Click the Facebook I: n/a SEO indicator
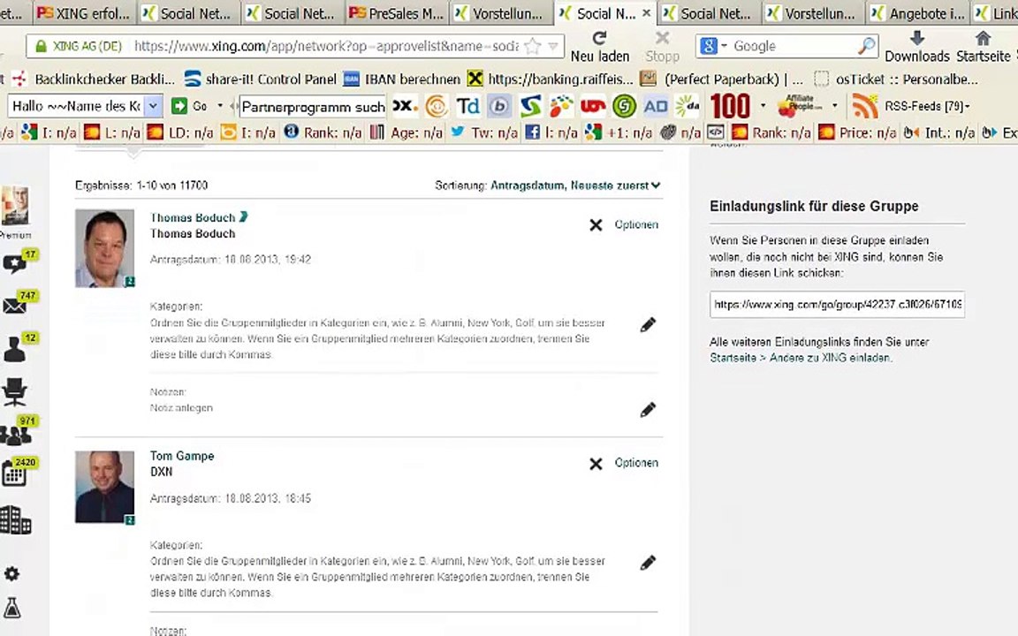The width and height of the screenshot is (1018, 636). [551, 132]
